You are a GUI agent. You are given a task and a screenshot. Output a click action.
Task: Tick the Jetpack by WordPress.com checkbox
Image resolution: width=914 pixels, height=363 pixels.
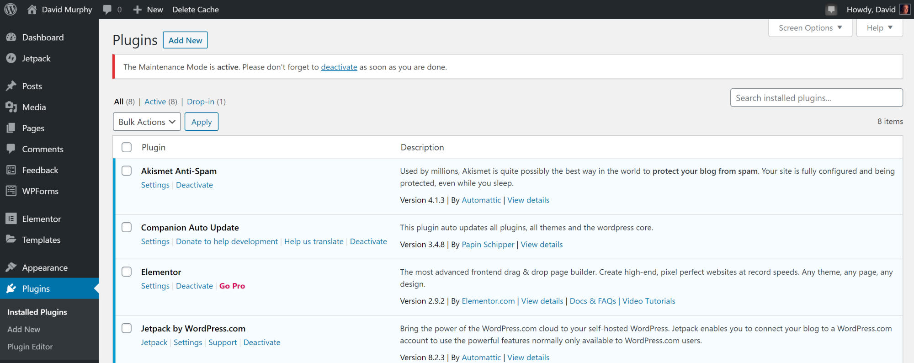[x=127, y=328]
